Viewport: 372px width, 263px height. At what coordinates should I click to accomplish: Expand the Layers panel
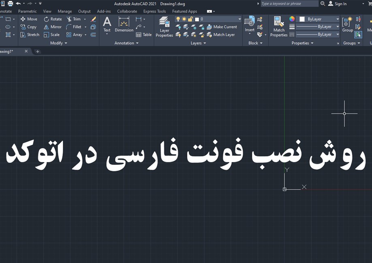click(x=198, y=43)
